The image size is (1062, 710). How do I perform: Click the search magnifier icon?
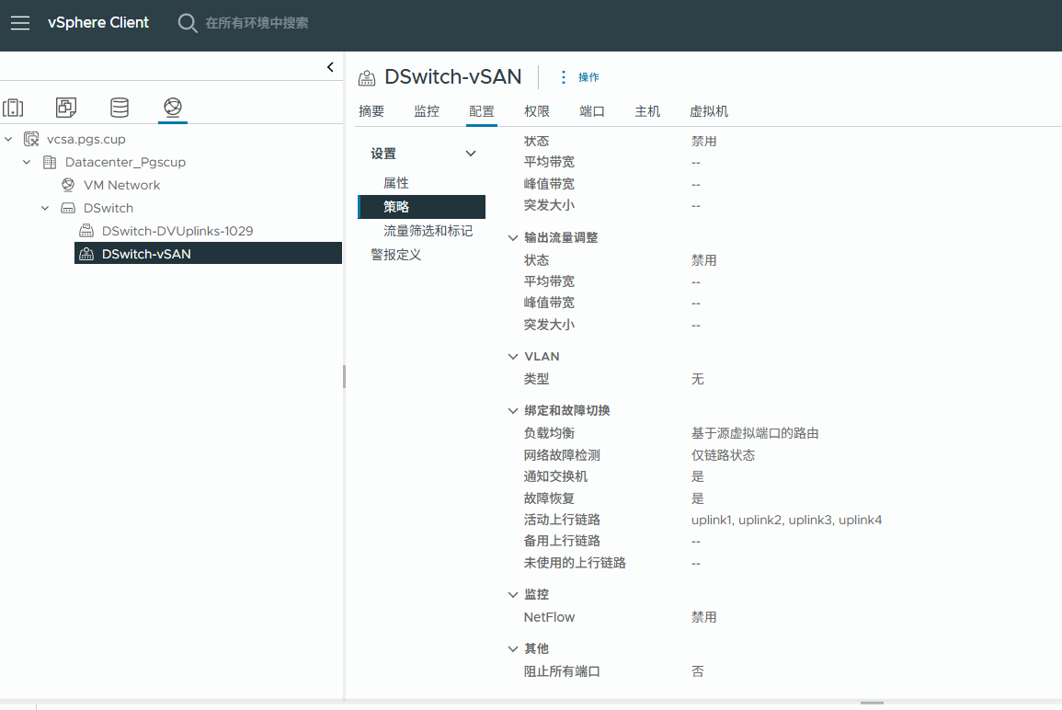coord(187,23)
